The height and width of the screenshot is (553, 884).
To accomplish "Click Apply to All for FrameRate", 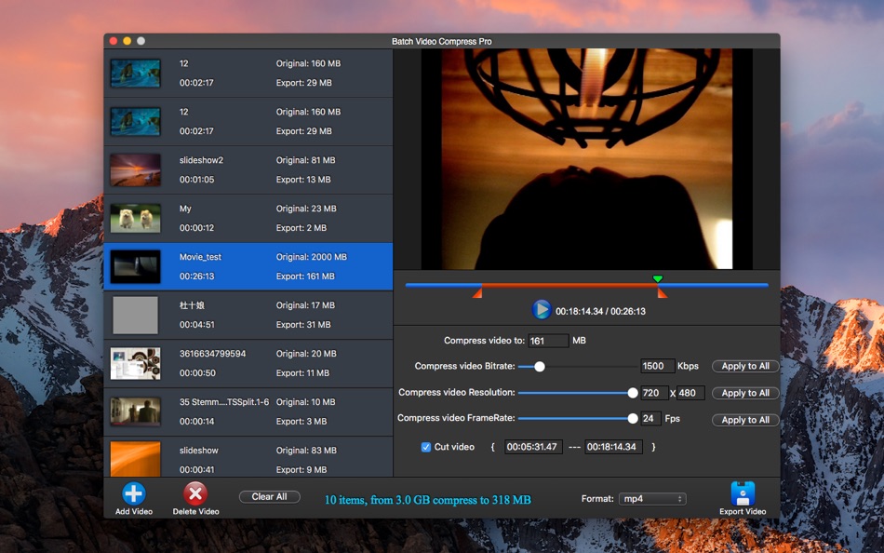I will [745, 420].
